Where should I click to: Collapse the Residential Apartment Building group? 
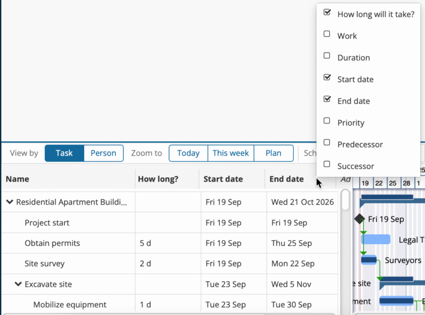[9, 202]
